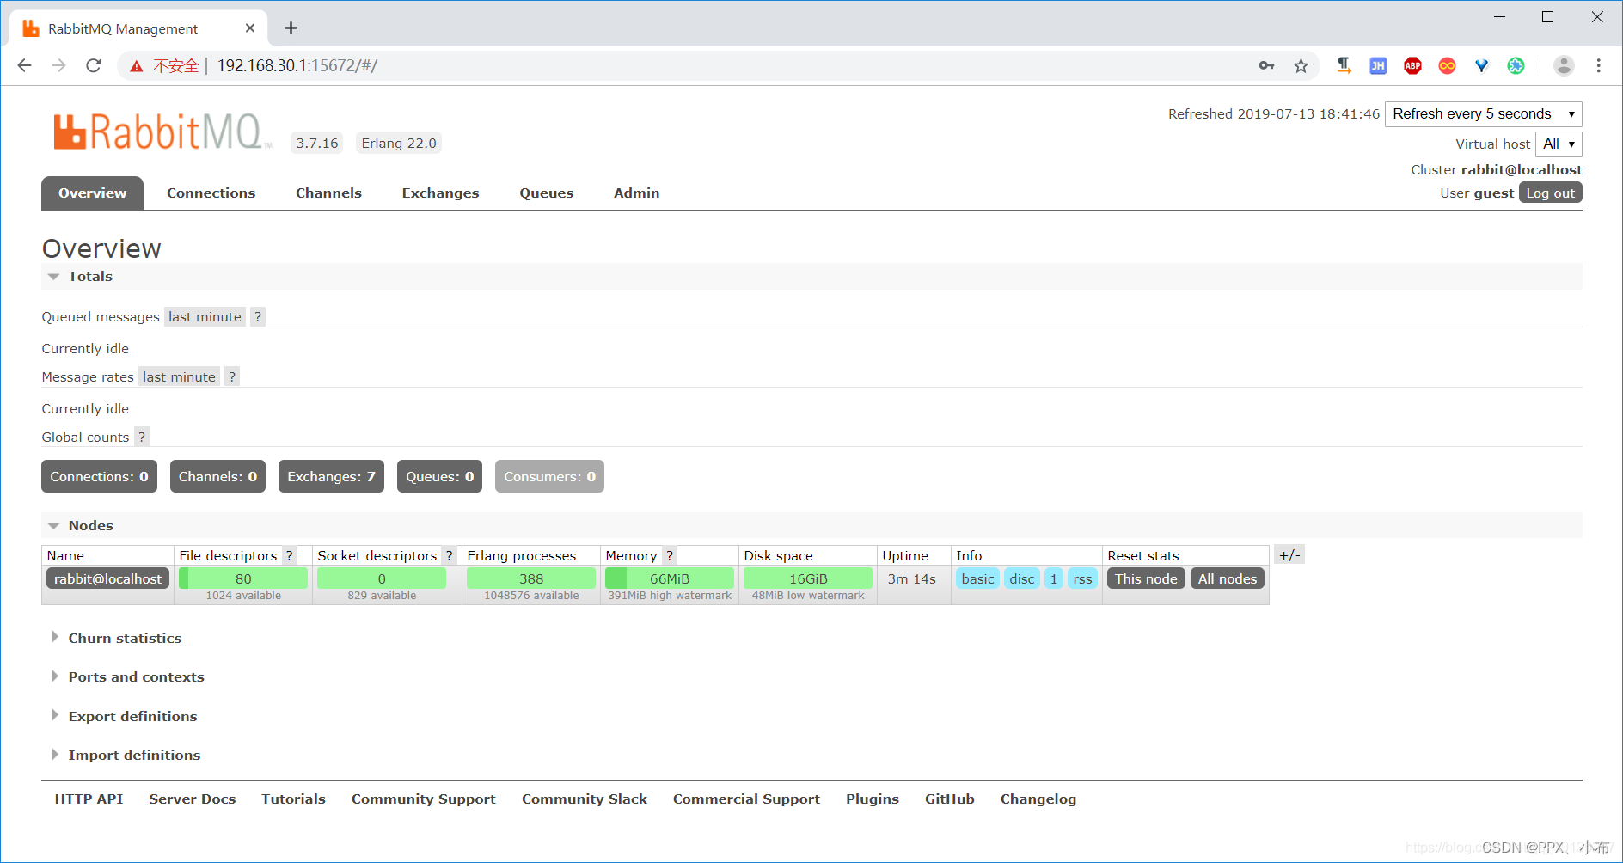Open the Exchanges tab
The height and width of the screenshot is (863, 1623).
(440, 193)
